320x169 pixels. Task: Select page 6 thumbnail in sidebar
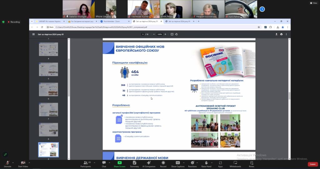tap(48, 89)
